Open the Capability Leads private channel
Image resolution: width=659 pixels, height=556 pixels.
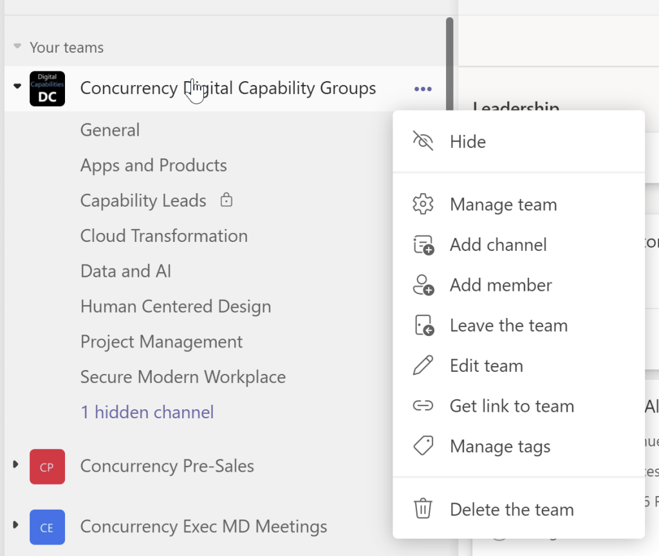(143, 201)
